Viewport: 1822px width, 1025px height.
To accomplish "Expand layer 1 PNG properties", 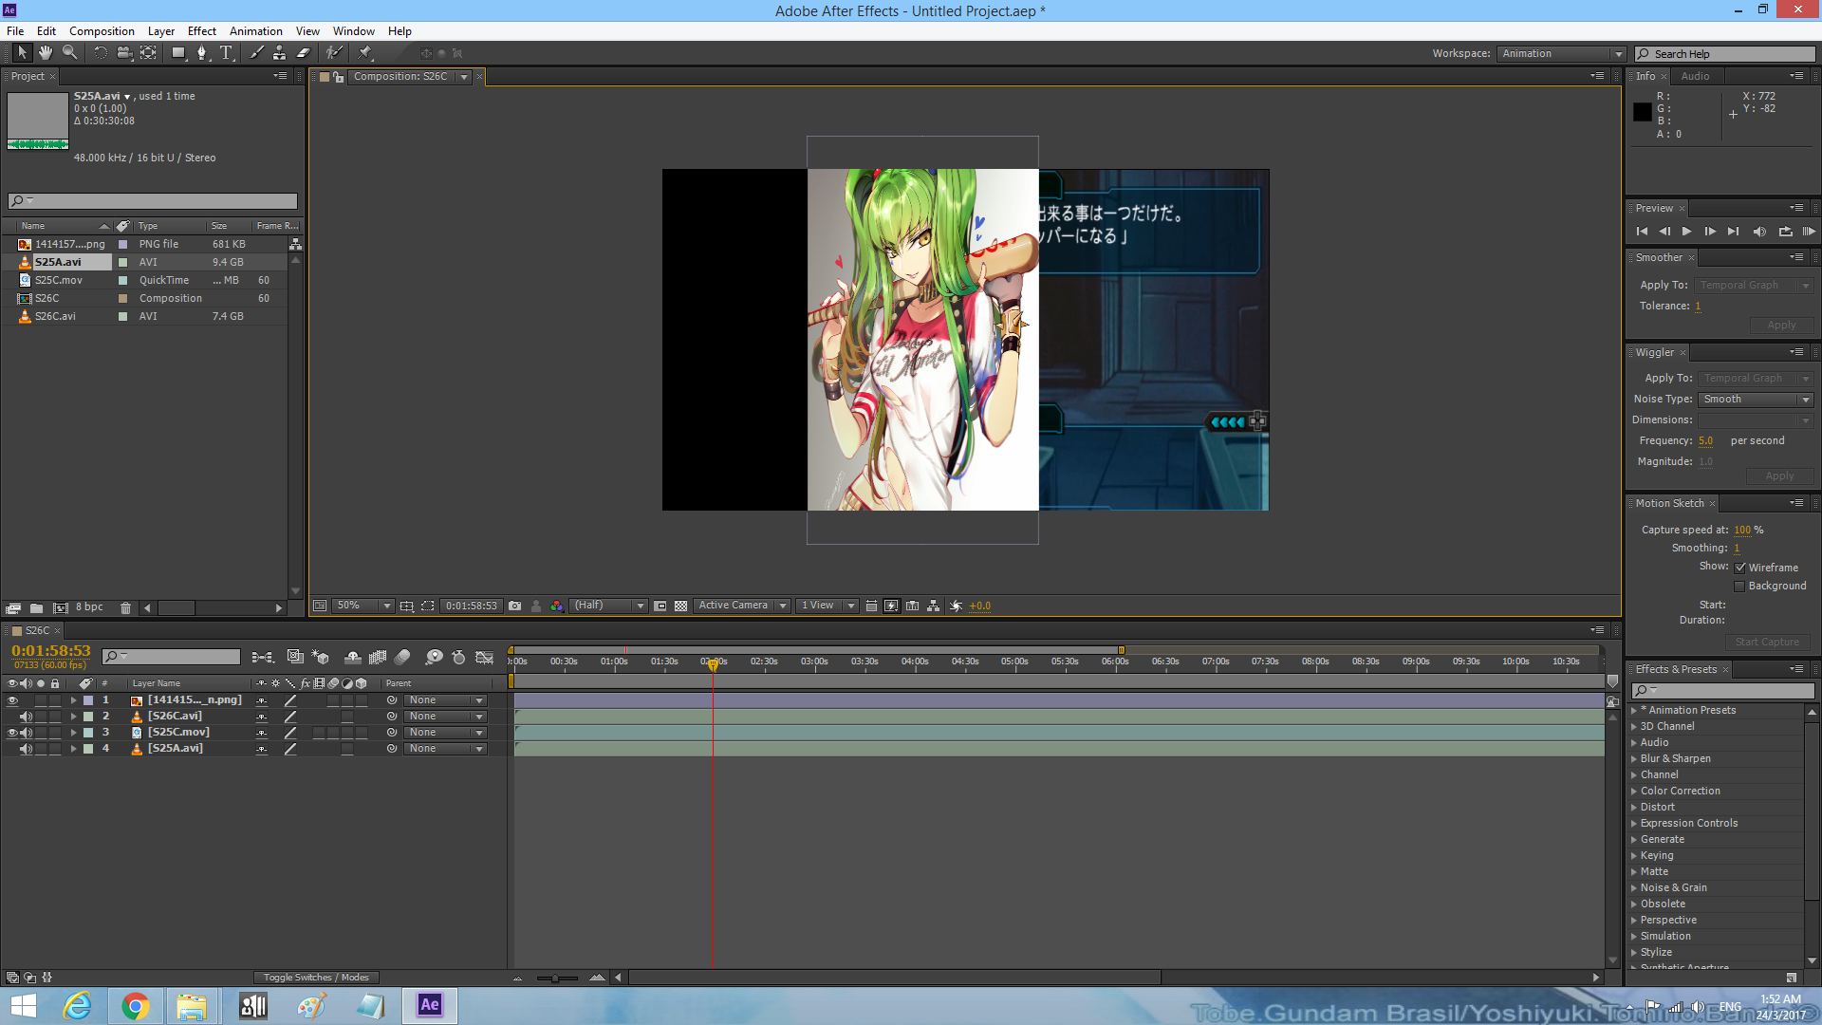I will (x=73, y=700).
